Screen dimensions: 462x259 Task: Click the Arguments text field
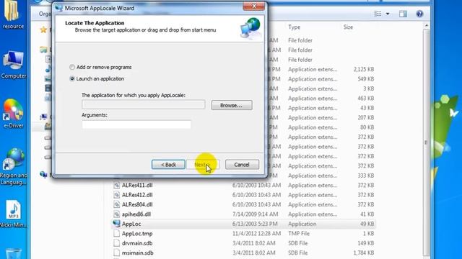pos(136,124)
